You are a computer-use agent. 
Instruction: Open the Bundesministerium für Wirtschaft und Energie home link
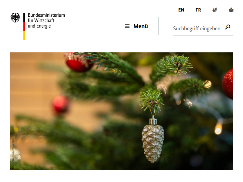pos(38,26)
